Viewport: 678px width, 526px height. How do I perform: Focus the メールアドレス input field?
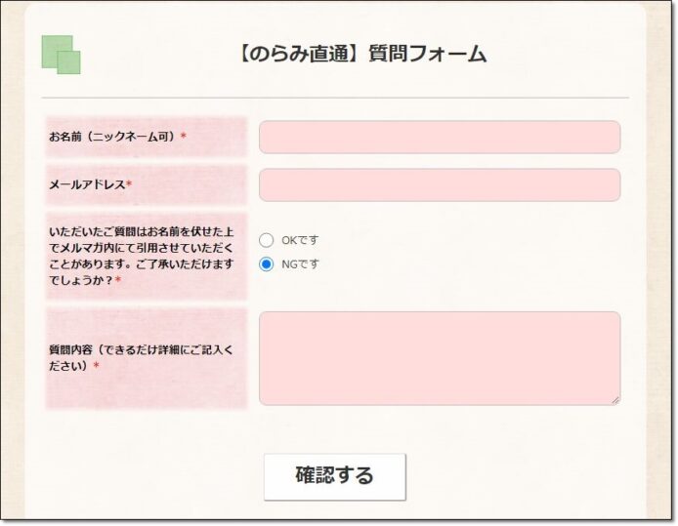(x=440, y=184)
